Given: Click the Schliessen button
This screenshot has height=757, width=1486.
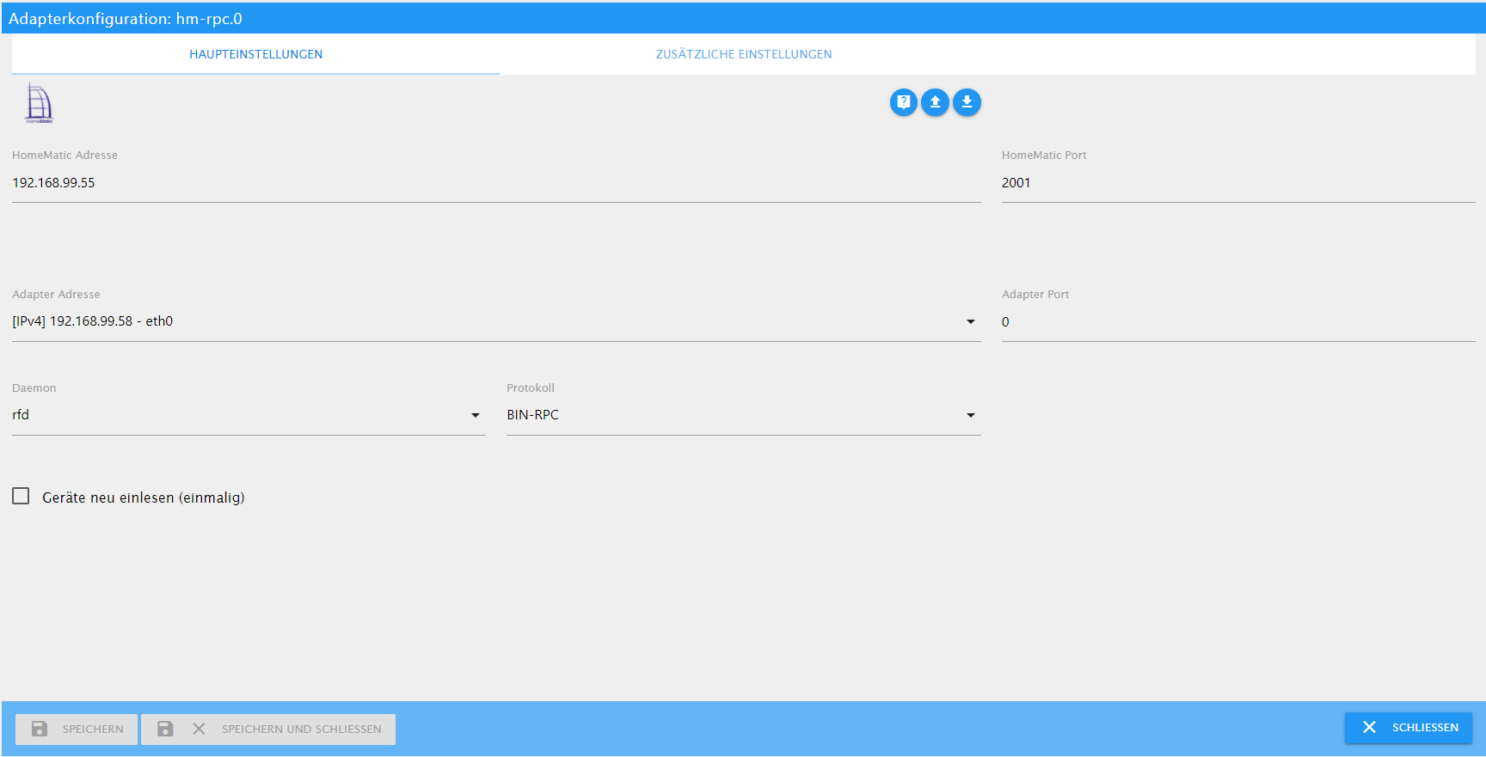Looking at the screenshot, I should (1409, 728).
